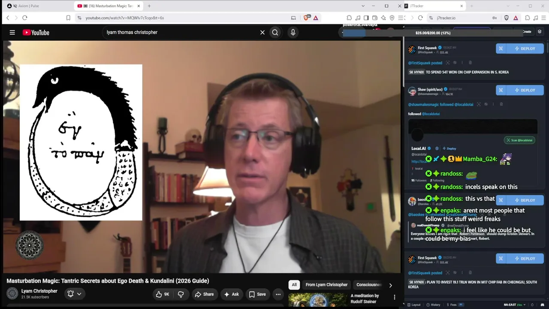
Task: Toggle the sidebar panel in YouTube browser
Action: tap(366, 18)
